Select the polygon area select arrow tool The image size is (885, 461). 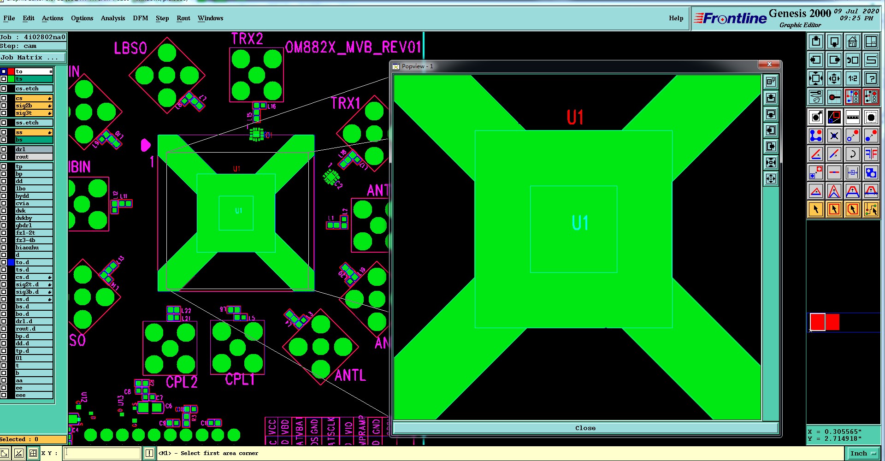coord(853,209)
